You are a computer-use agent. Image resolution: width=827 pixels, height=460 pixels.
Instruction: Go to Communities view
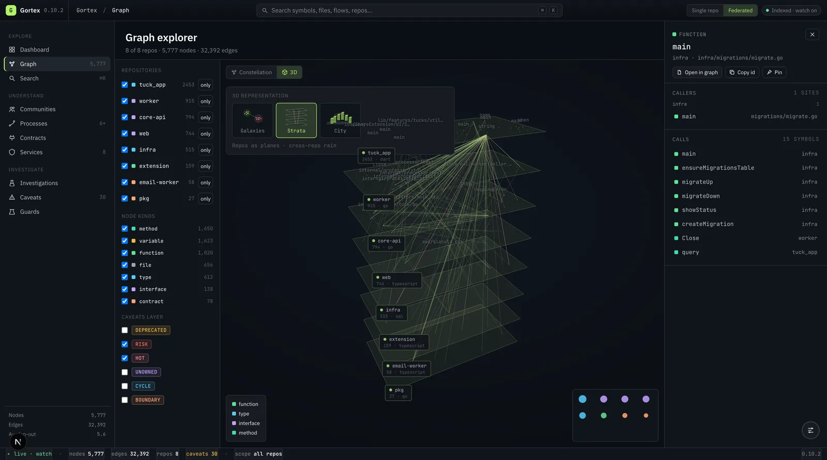[x=57, y=109]
